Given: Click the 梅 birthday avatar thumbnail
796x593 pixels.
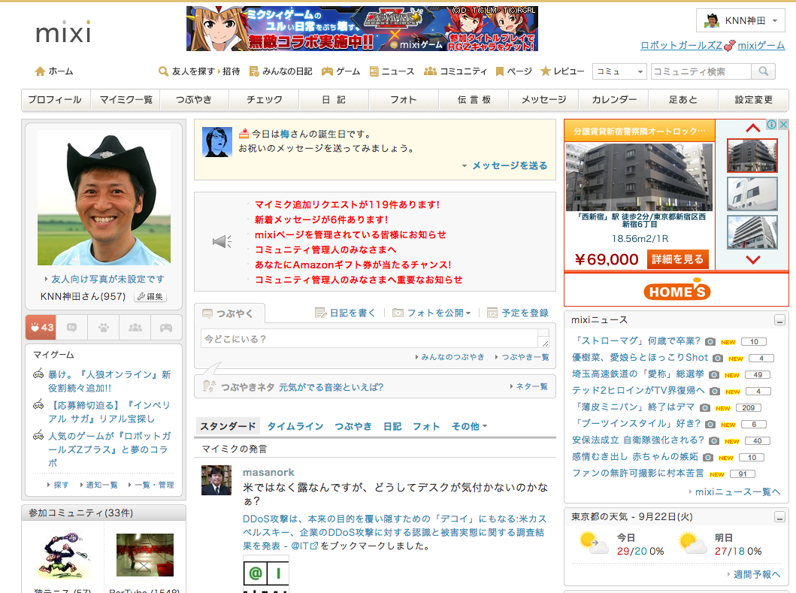Looking at the screenshot, I should [217, 142].
